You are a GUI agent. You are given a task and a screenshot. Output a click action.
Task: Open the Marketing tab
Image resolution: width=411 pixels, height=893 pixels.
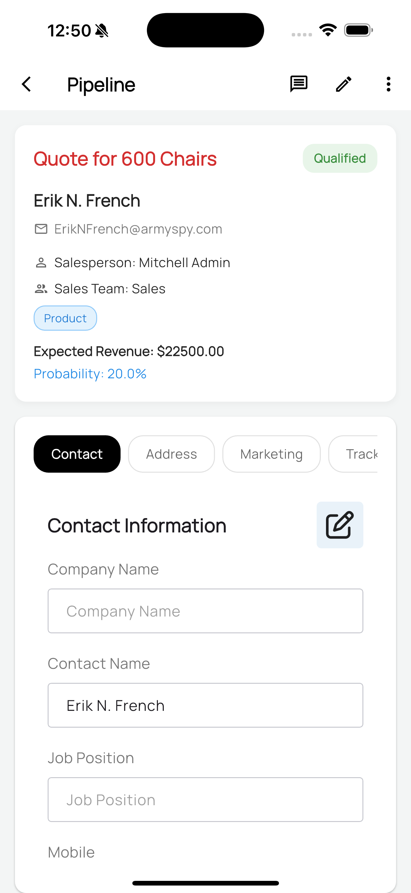click(271, 454)
